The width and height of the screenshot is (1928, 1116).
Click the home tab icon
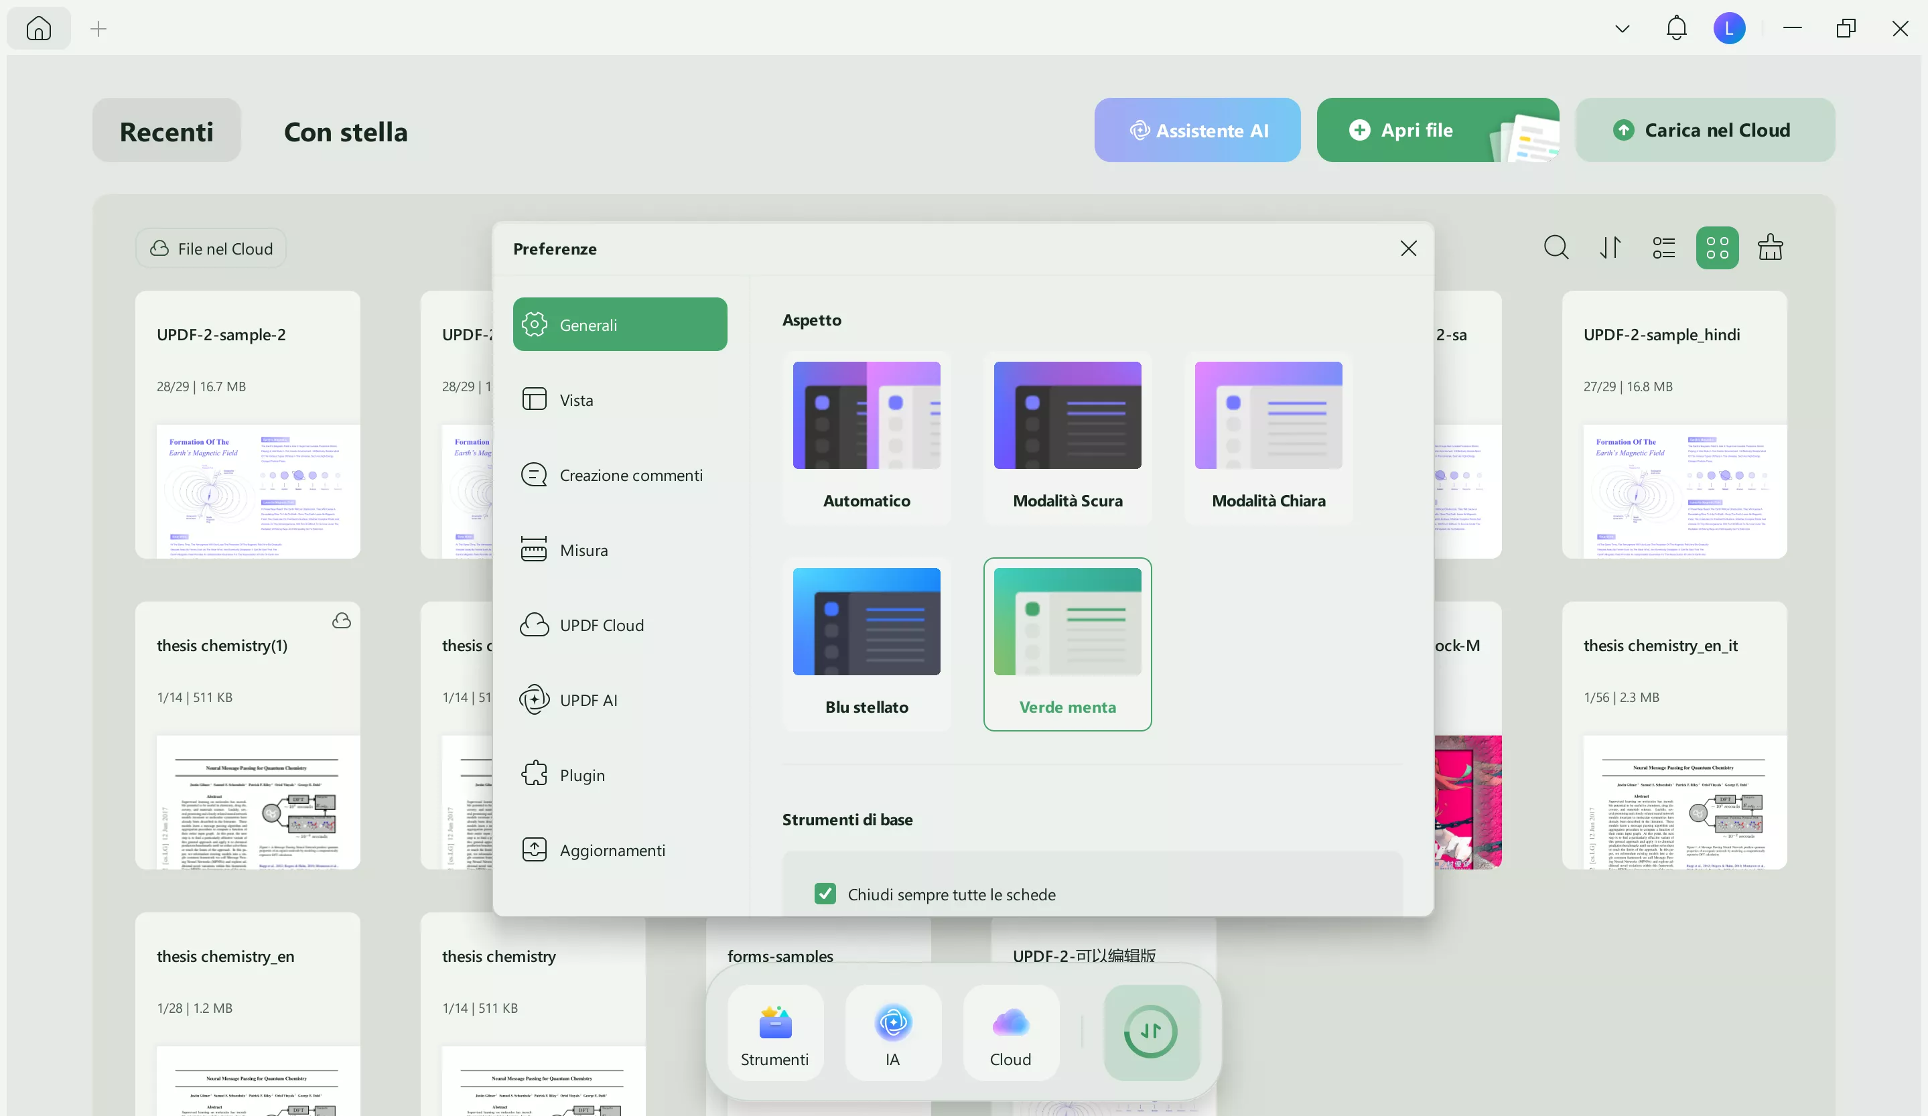[x=38, y=29]
